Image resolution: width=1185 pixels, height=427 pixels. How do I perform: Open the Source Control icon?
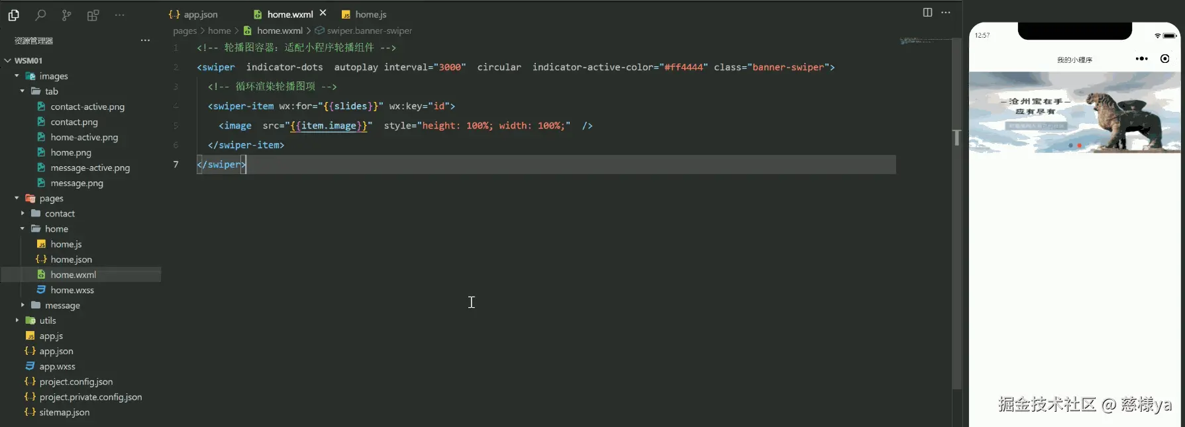(66, 15)
